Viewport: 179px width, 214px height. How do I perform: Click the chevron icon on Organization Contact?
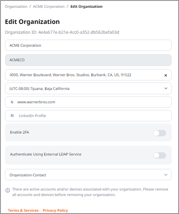(x=166, y=175)
